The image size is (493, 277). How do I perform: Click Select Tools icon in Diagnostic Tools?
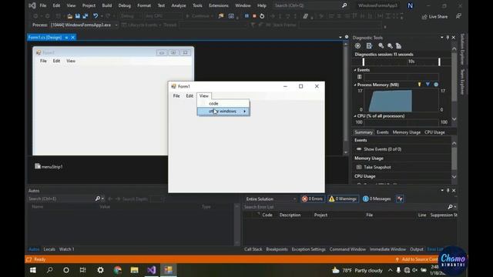pyautogui.click(x=369, y=46)
